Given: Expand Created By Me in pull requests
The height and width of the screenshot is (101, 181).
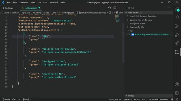Looking at the screenshot, I should pyautogui.click(x=128, y=27).
